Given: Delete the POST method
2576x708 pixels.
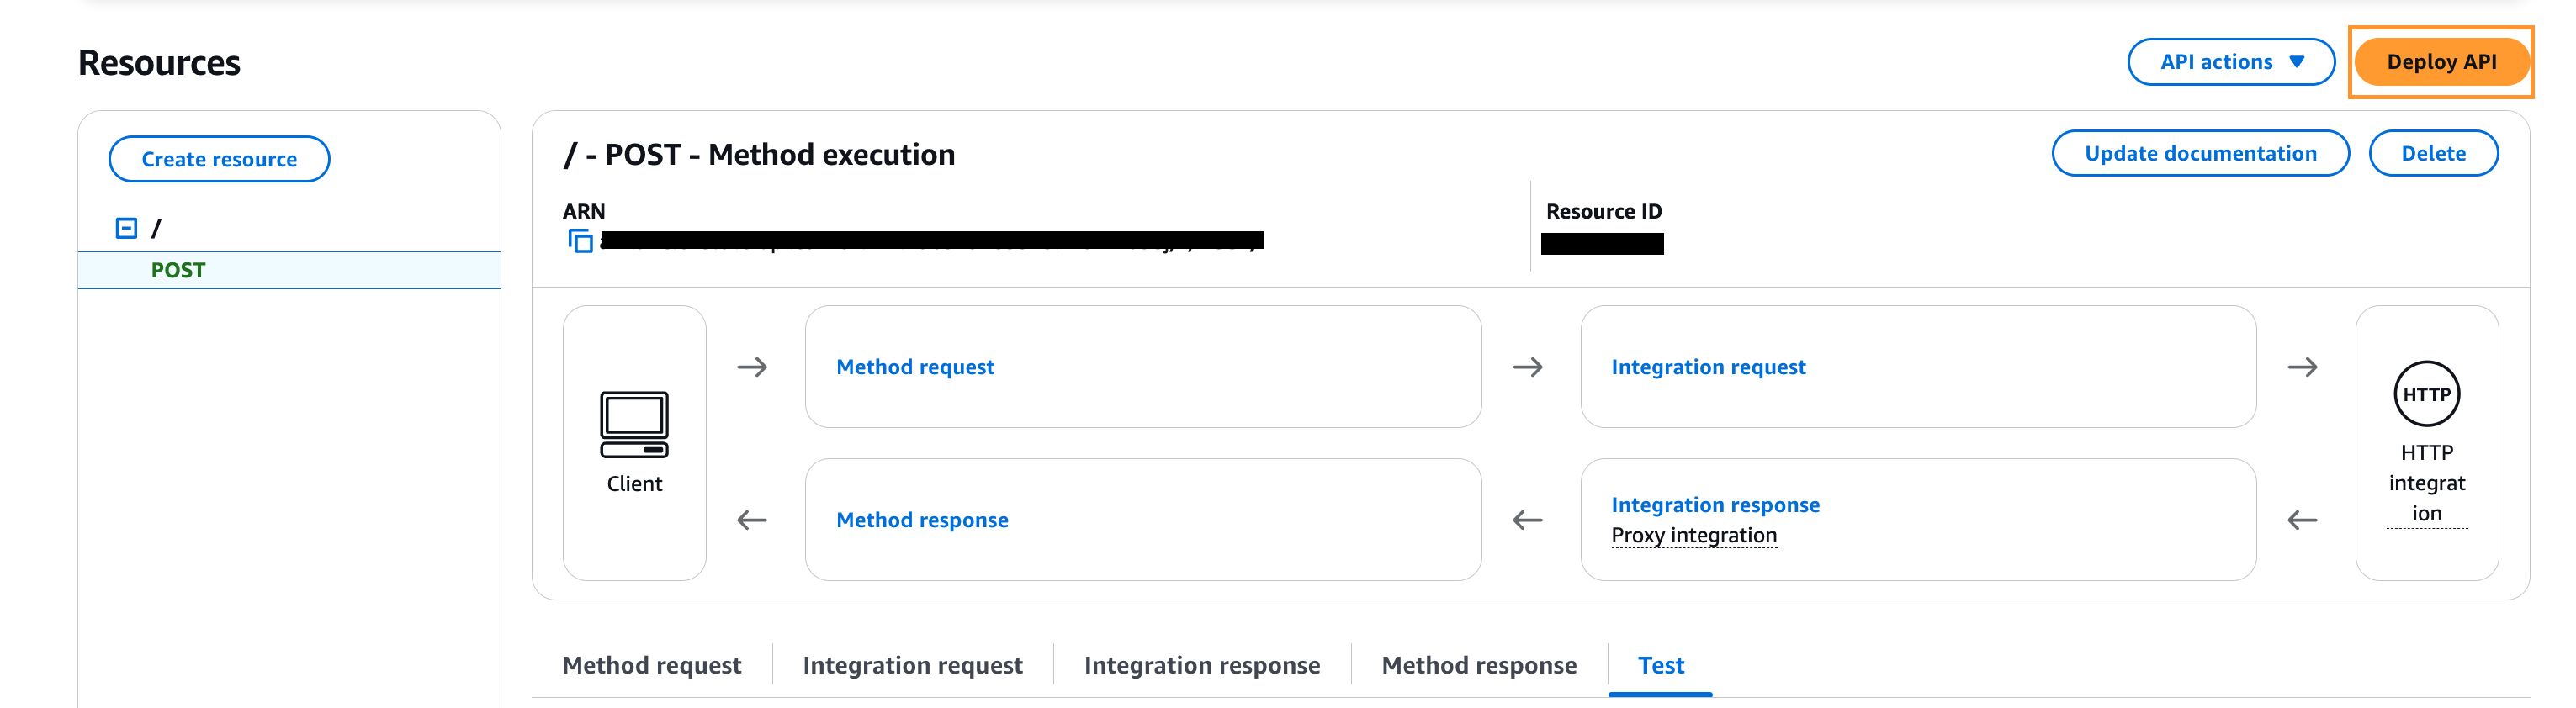Looking at the screenshot, I should (x=2432, y=153).
